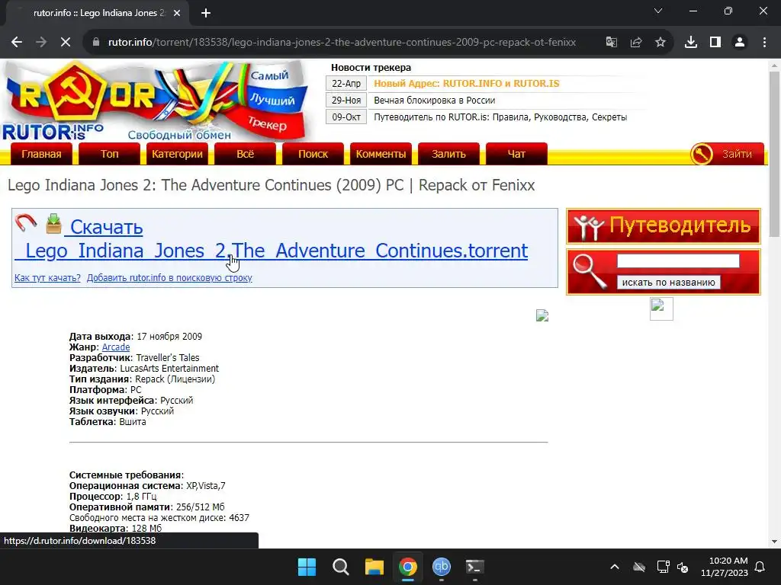The height and width of the screenshot is (585, 781).
Task: Open news Новый Адрес: RUTOR.INFO и RUTOR.IS
Action: coord(467,84)
